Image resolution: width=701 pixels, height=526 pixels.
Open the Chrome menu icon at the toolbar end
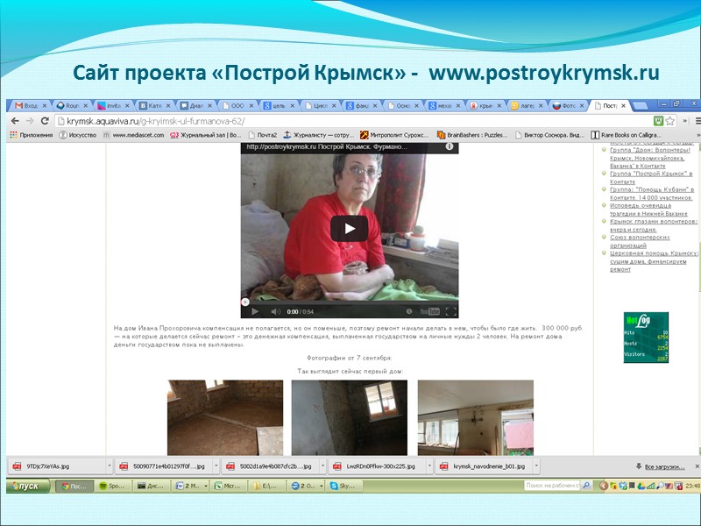(x=697, y=121)
